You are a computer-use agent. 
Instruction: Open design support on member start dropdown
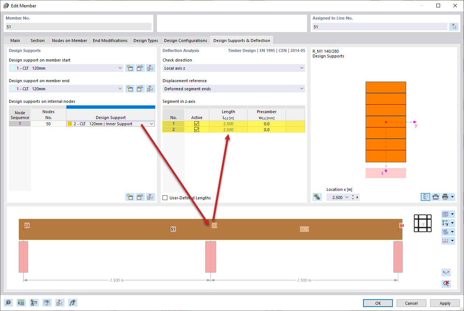point(120,68)
